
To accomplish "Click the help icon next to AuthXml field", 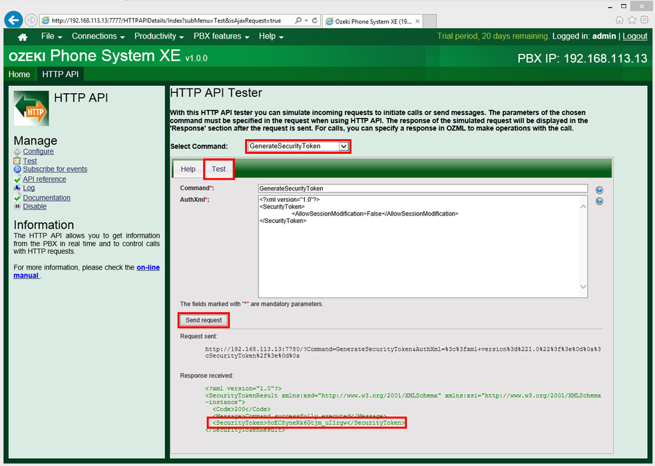I will click(600, 202).
